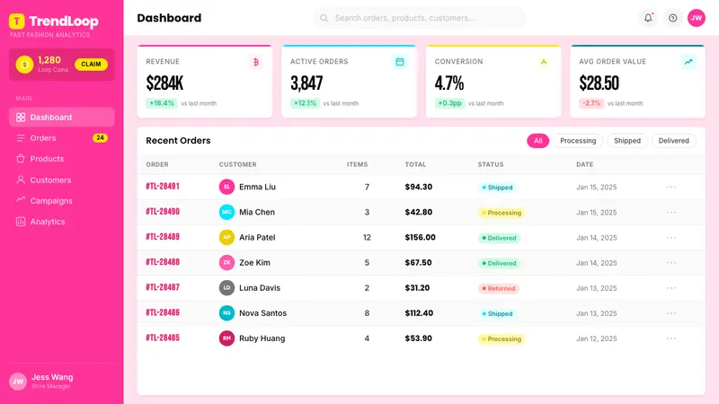Image resolution: width=719 pixels, height=404 pixels.
Task: Click the Active Orders calendar icon
Action: [400, 61]
